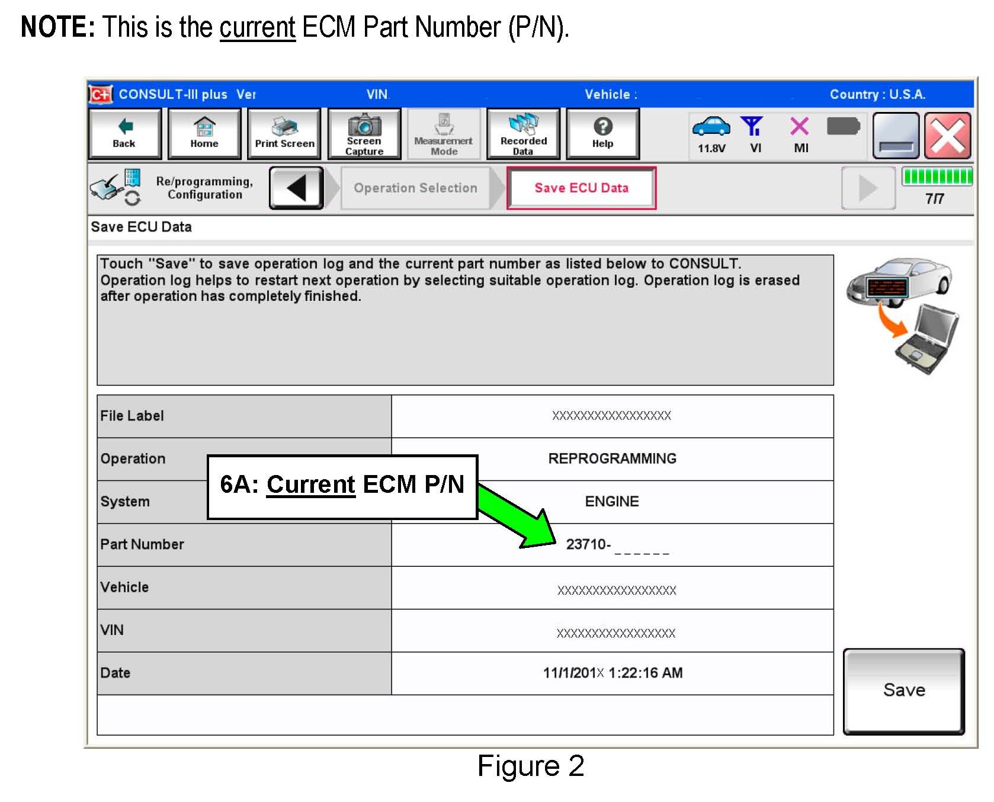The width and height of the screenshot is (994, 802).
Task: Click the Re/programming, Configuration icon
Action: click(116, 187)
